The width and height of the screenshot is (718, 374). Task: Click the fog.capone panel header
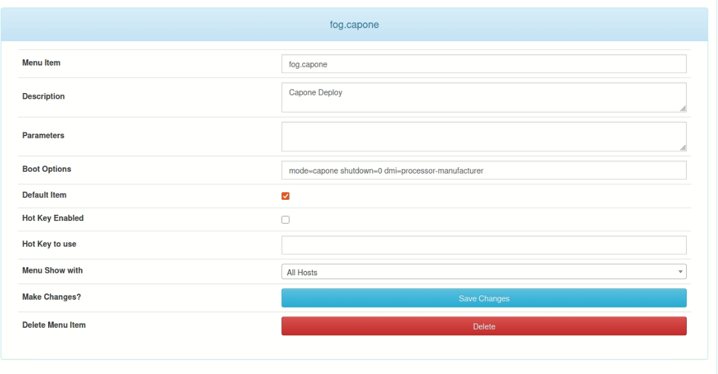pos(354,25)
